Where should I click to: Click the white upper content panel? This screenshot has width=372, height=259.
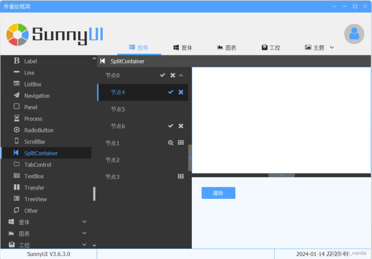(281, 120)
